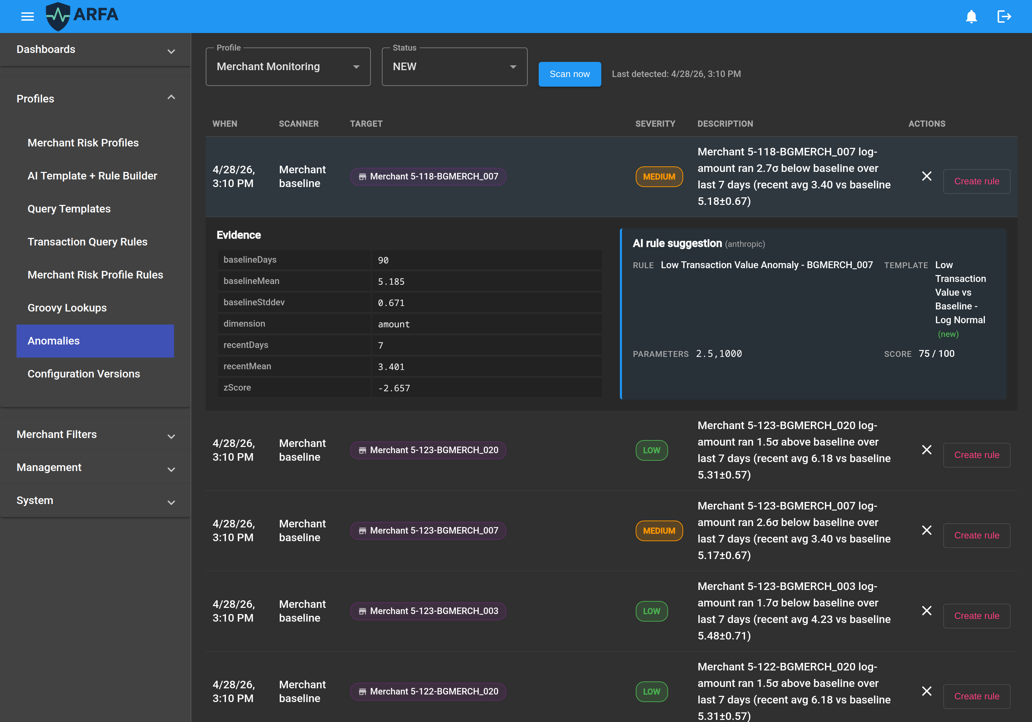Open Configuration Versions
The width and height of the screenshot is (1032, 722).
[x=95, y=374]
